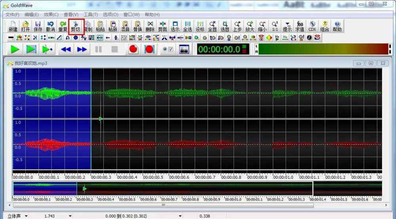Click the orange-green diamond effect icon
The image size is (396, 219).
[269, 38]
